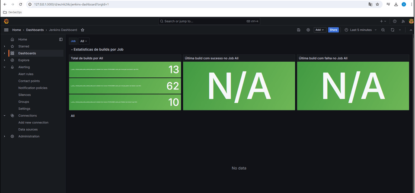Click the zoom out time range icon

[383, 30]
